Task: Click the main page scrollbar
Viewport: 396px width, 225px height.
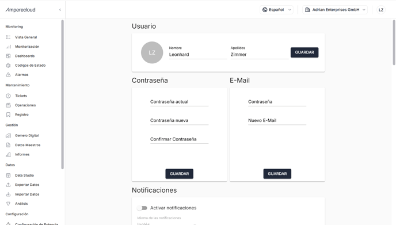Action: (394, 43)
